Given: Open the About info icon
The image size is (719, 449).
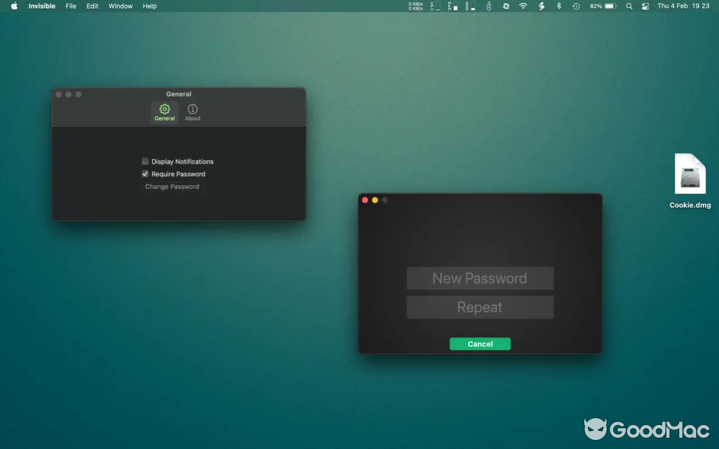Looking at the screenshot, I should (x=193, y=110).
